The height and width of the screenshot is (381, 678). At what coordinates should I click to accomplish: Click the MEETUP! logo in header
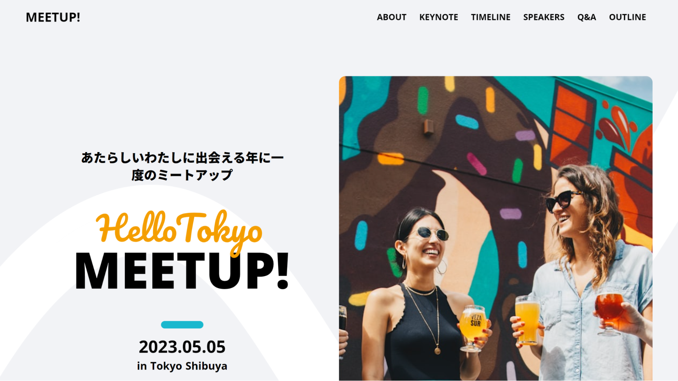[x=53, y=17]
